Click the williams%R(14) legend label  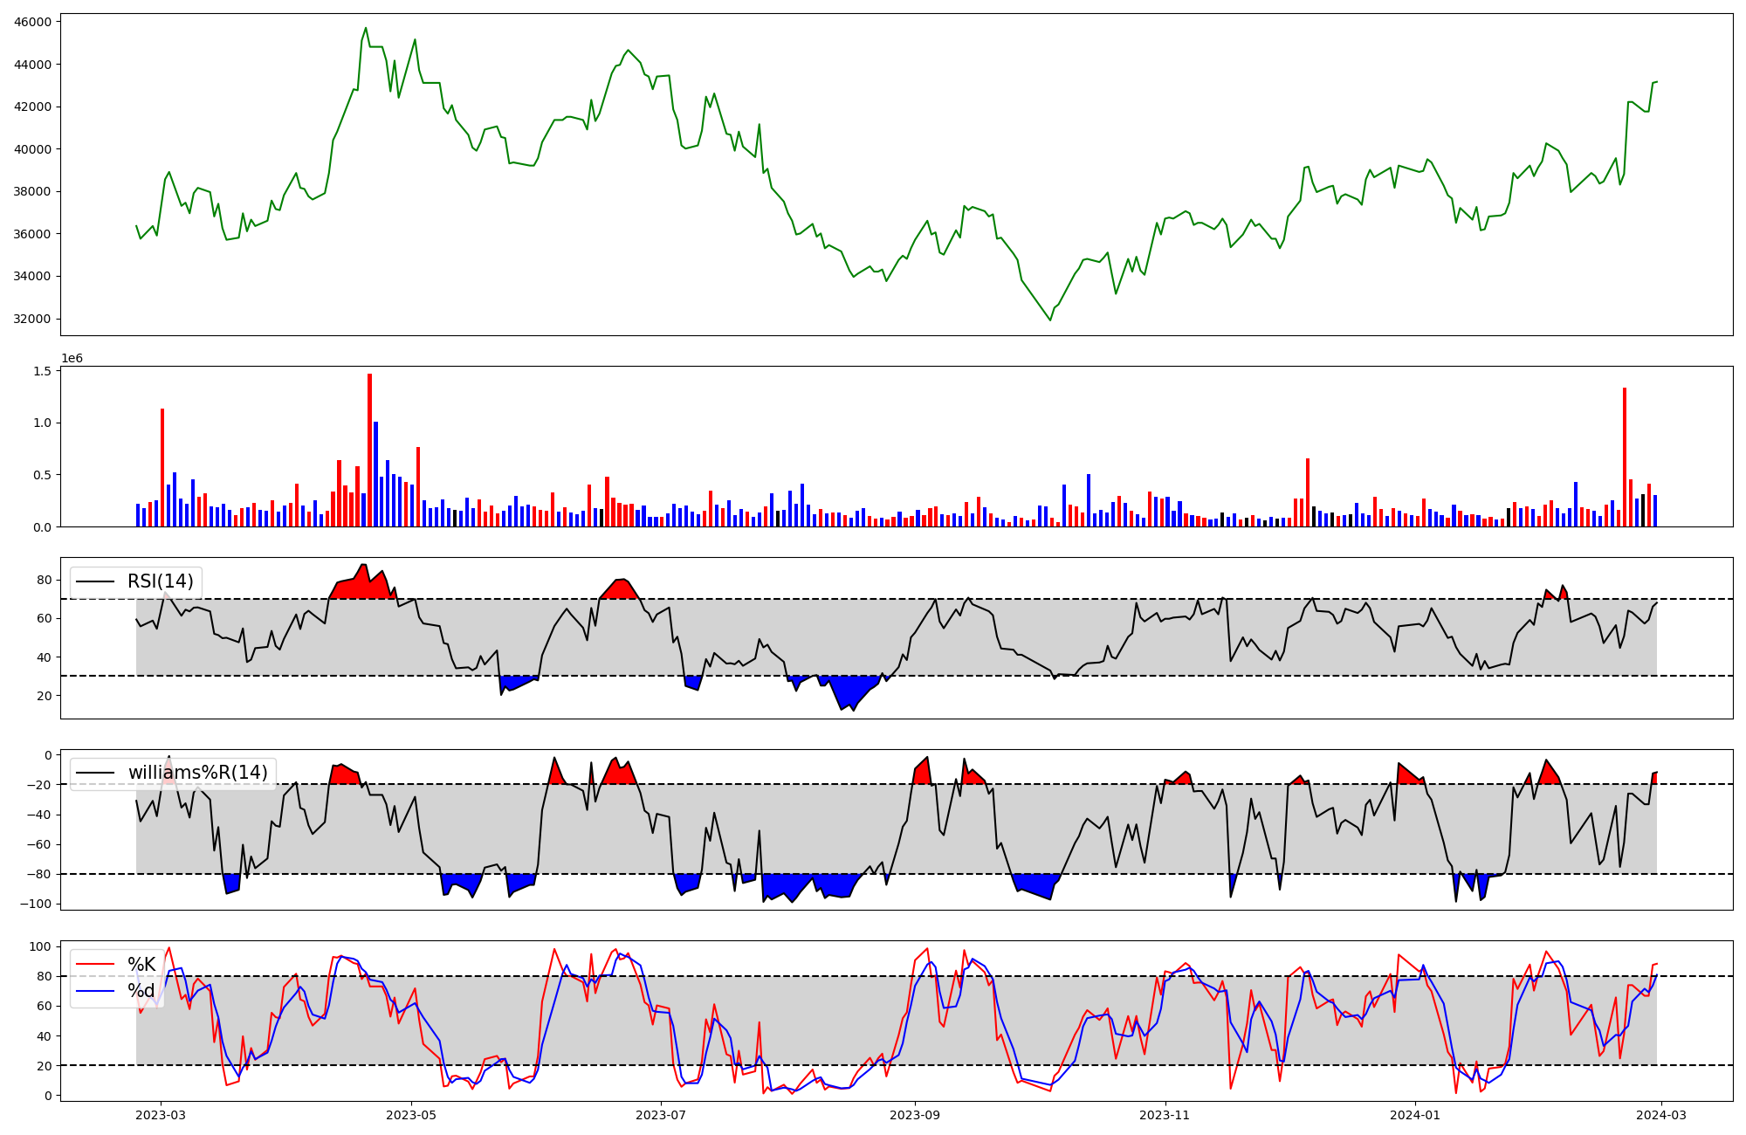197,773
